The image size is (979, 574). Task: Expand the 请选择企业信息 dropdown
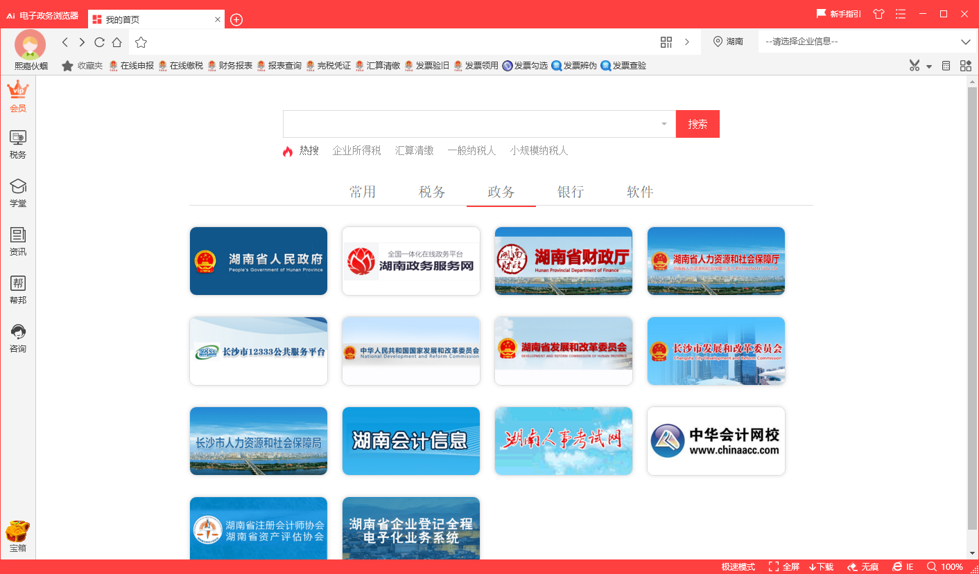868,42
